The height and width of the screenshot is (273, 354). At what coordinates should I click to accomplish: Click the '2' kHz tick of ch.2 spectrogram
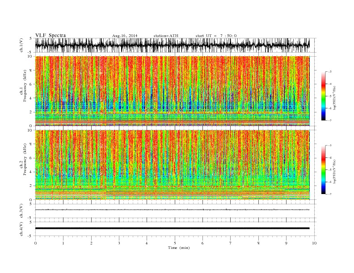pos(31,186)
